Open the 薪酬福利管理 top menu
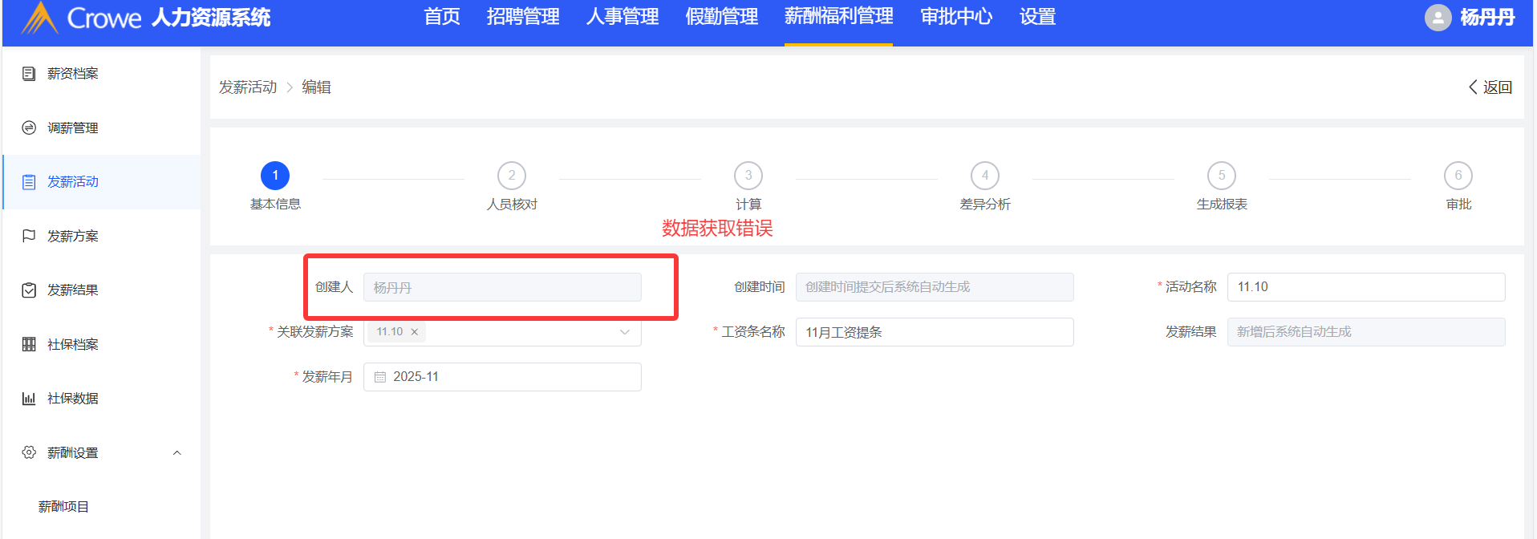 [839, 17]
